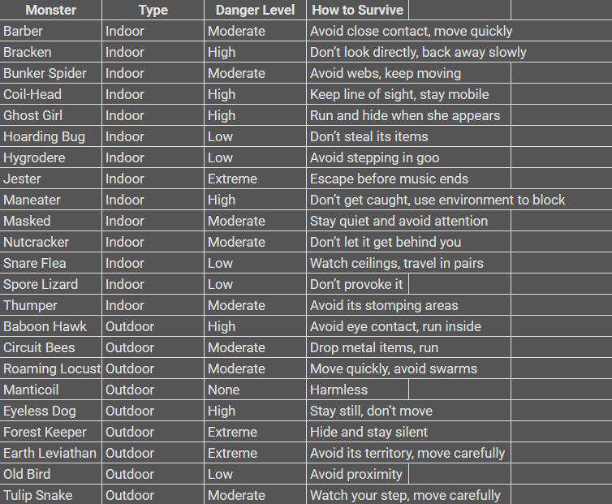Click the Danger Level header cell
612x504 pixels.
tap(256, 10)
